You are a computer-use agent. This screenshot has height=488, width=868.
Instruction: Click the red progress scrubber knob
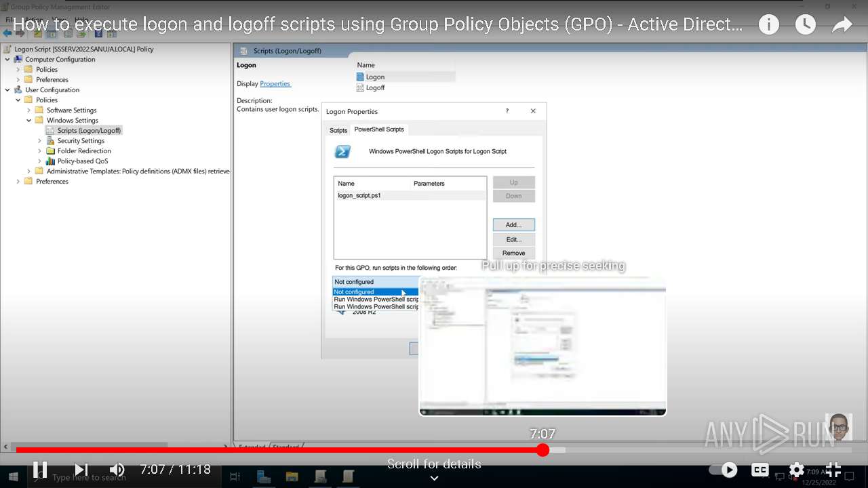tap(542, 450)
